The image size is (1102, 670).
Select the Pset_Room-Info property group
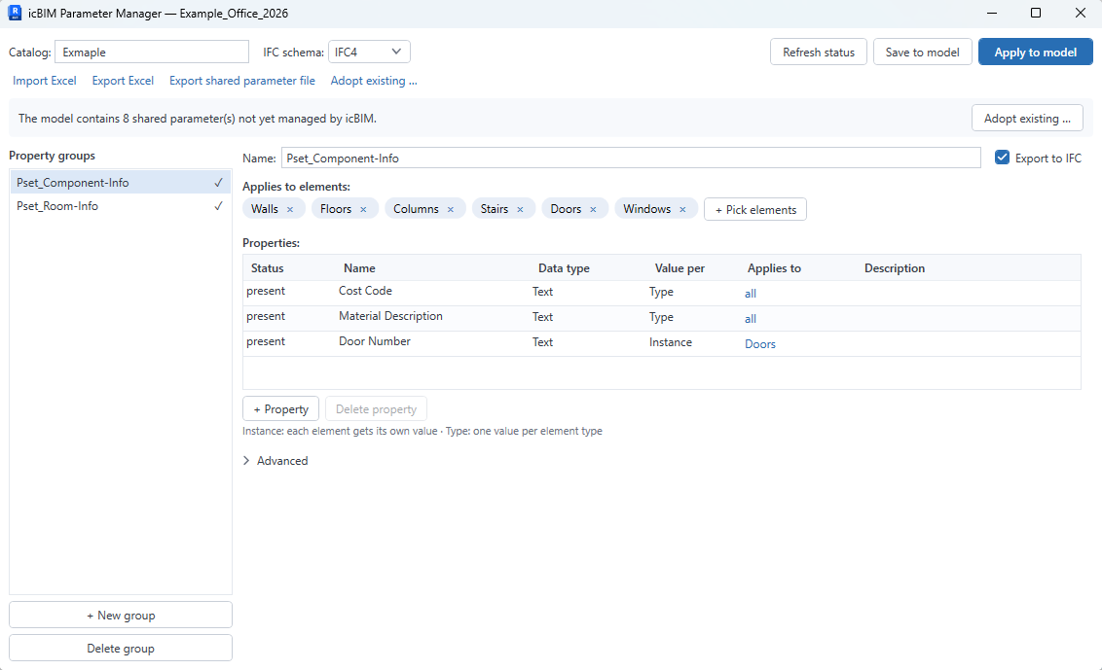click(120, 206)
